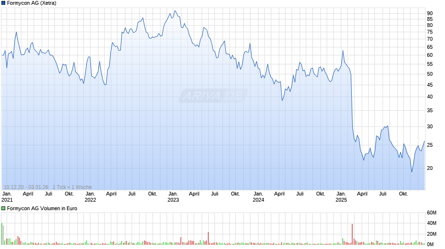This screenshot has width=445, height=249.
Task: Click the 'Jan. 2024' time axis label
Action: (x=258, y=197)
